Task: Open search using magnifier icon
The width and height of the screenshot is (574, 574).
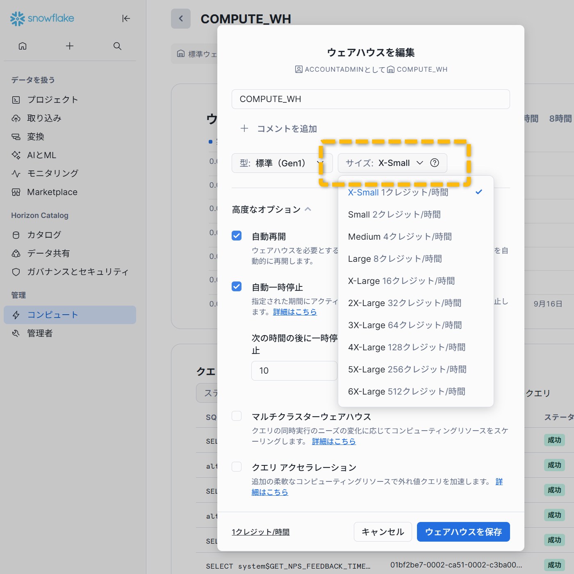Action: [x=117, y=46]
